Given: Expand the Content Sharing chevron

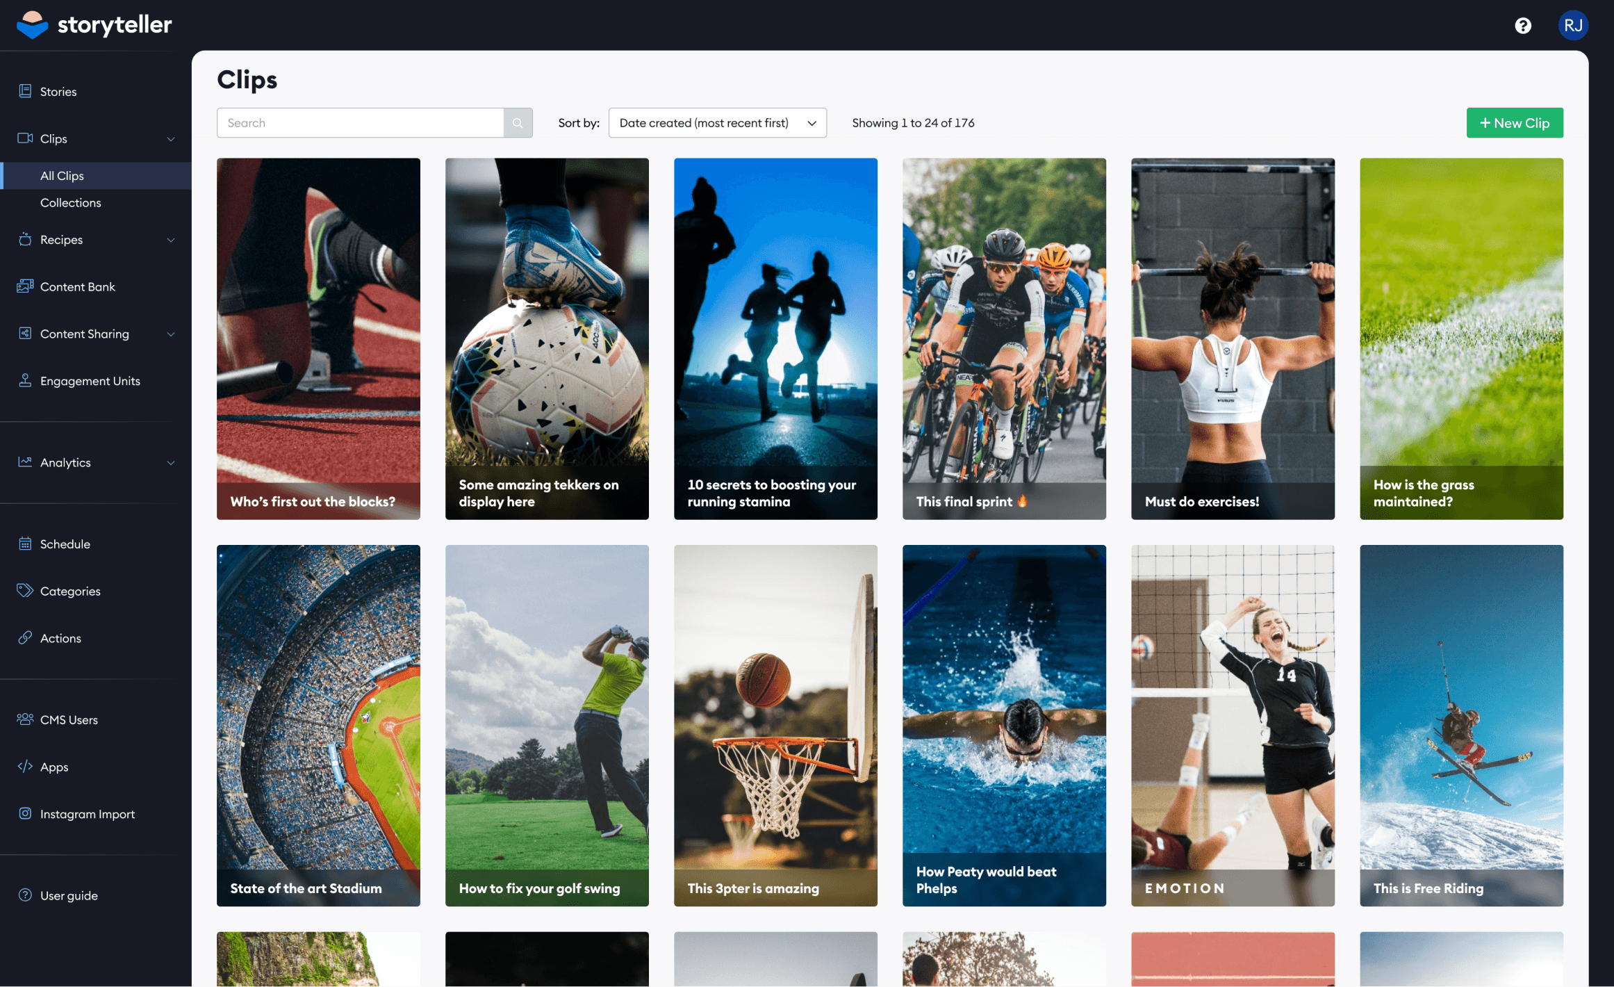Looking at the screenshot, I should pos(171,334).
